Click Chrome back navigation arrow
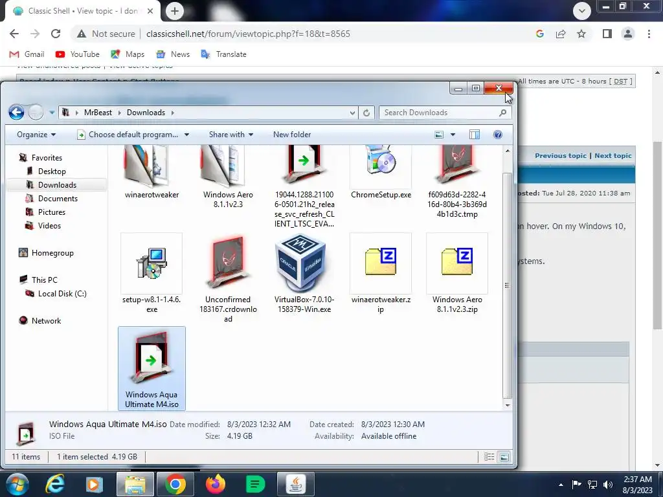This screenshot has width=663, height=497. point(14,34)
